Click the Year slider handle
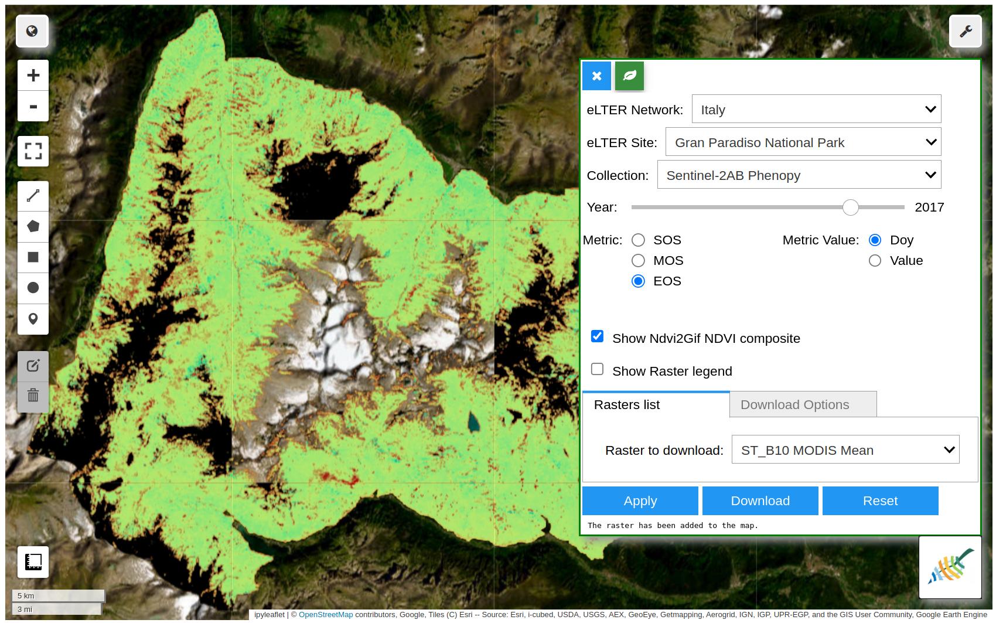996x623 pixels. coord(851,207)
